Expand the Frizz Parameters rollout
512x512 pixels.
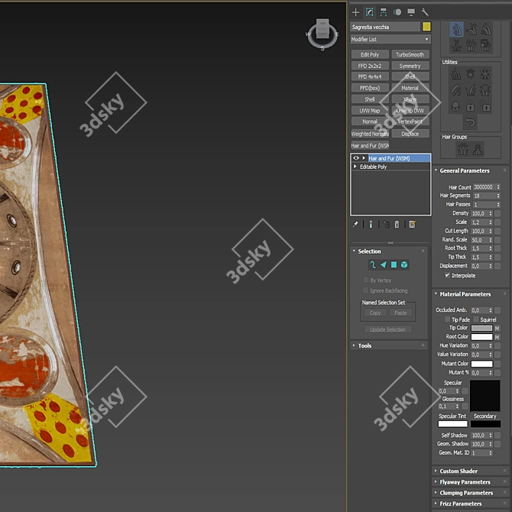(470, 504)
